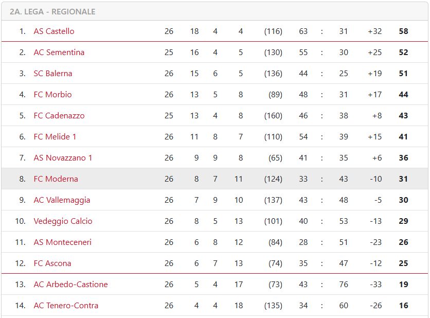This screenshot has width=430, height=318.
Task: Select FC Morbio in the standings
Action: click(52, 95)
